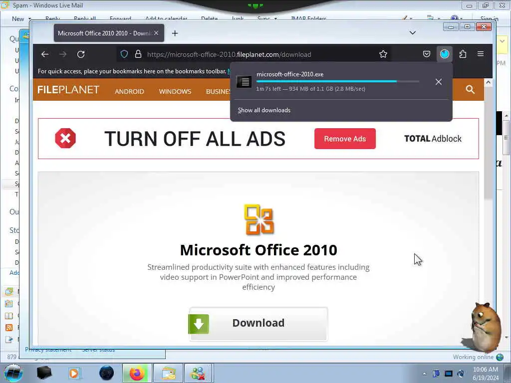
Task: Close the Microsoft Office 2010 tab
Action: [156, 33]
